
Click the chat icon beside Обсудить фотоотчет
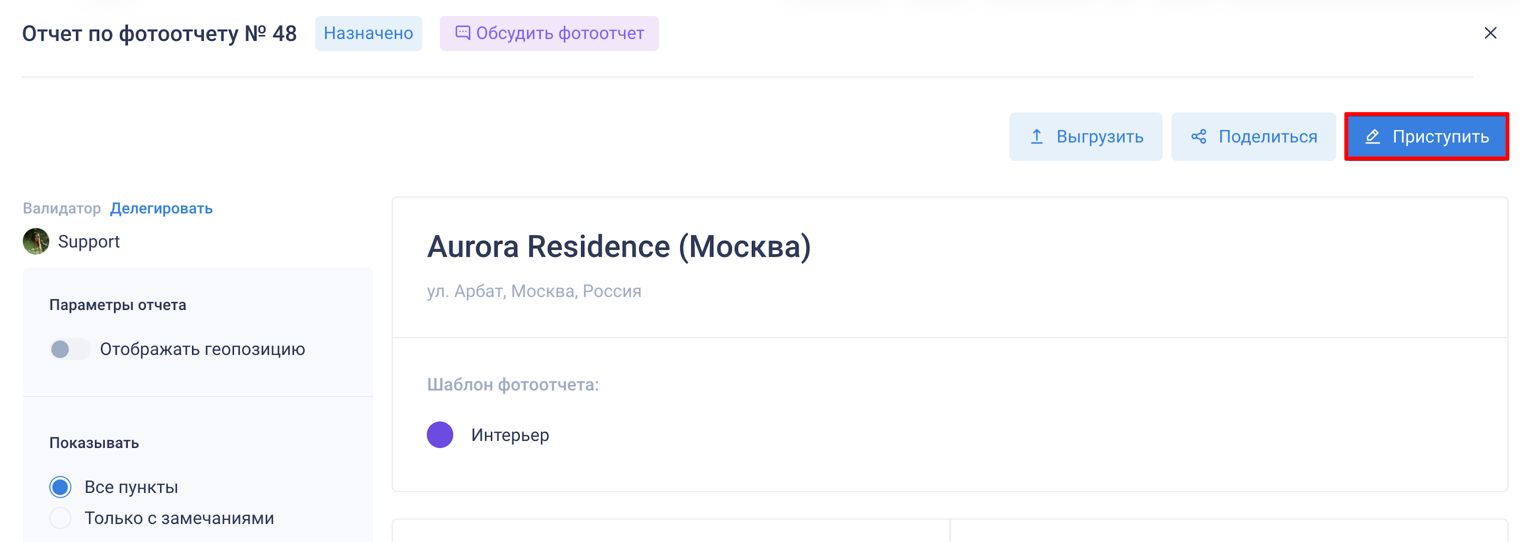click(462, 33)
